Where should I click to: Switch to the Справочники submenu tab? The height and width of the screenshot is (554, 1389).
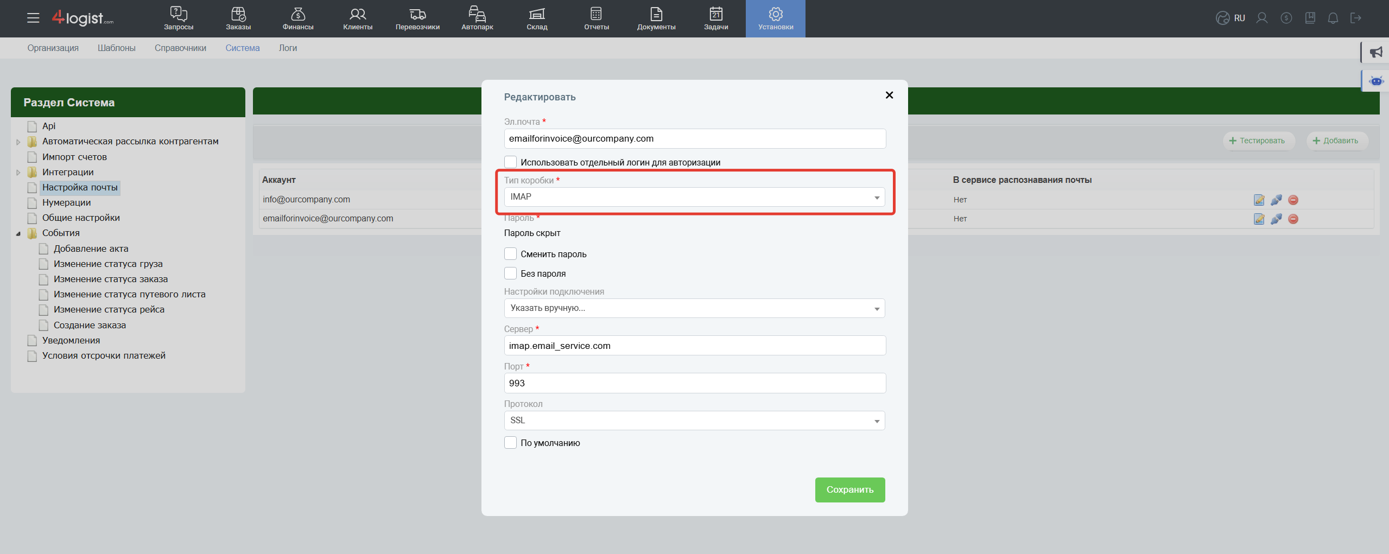pyautogui.click(x=180, y=48)
